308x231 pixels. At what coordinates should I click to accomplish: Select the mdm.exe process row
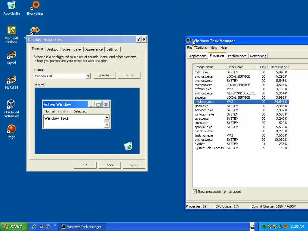[x=242, y=72]
